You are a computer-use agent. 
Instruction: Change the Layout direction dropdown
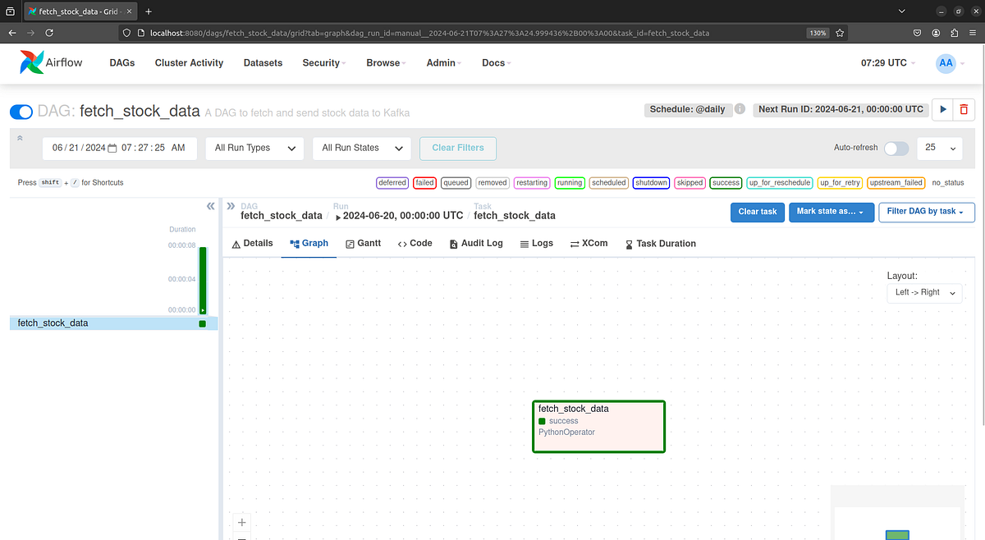point(924,292)
